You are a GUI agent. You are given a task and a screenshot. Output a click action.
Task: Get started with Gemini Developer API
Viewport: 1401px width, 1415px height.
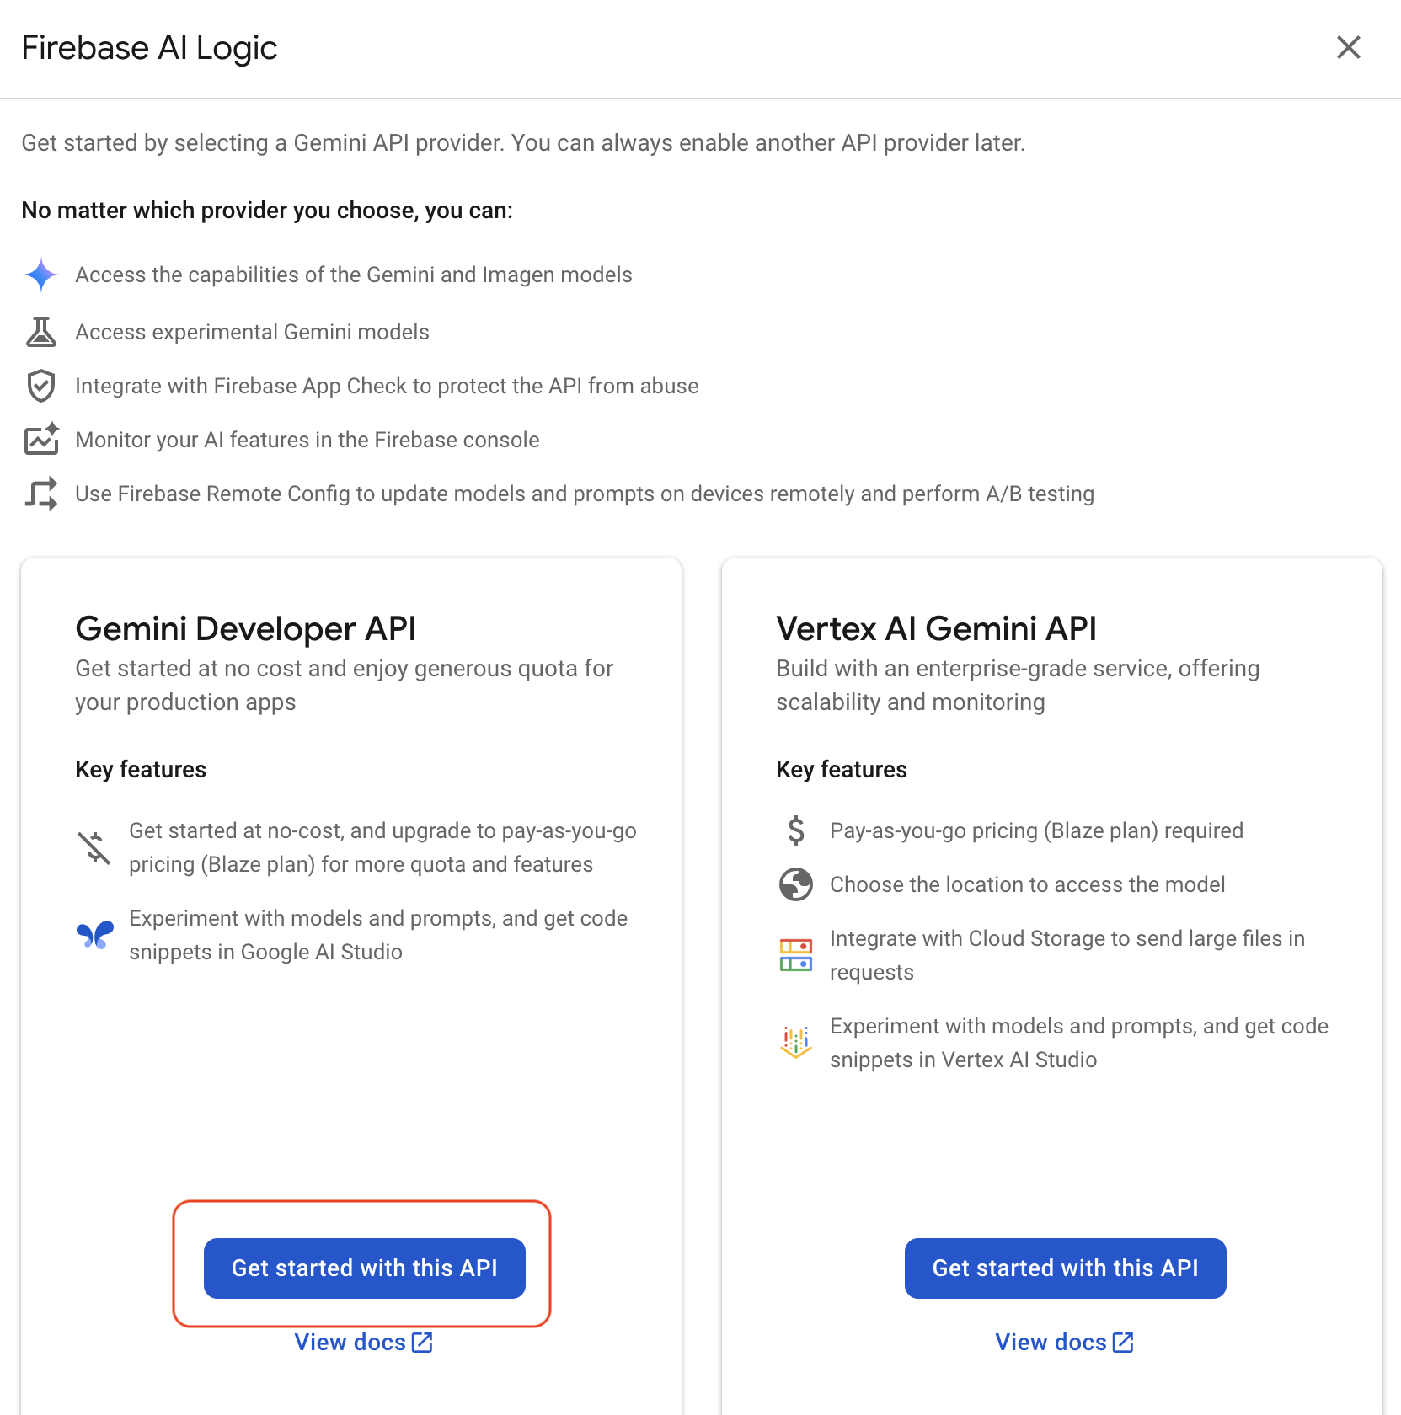tap(364, 1268)
